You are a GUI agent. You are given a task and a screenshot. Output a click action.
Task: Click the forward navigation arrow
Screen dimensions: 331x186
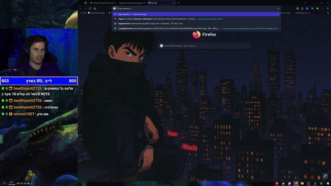coord(85,9)
